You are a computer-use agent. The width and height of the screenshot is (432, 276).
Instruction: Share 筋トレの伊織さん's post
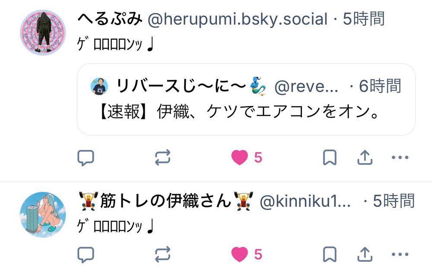click(365, 254)
